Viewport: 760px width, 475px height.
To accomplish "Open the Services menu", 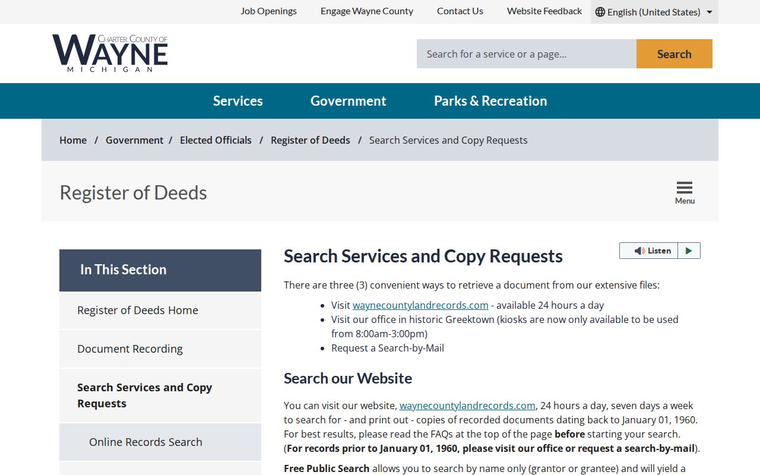I will (x=238, y=101).
